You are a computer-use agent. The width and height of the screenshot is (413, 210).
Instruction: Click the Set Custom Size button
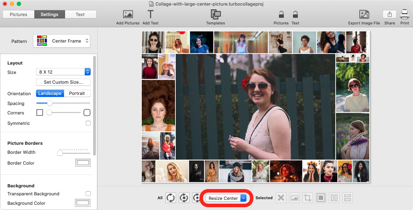tap(63, 82)
